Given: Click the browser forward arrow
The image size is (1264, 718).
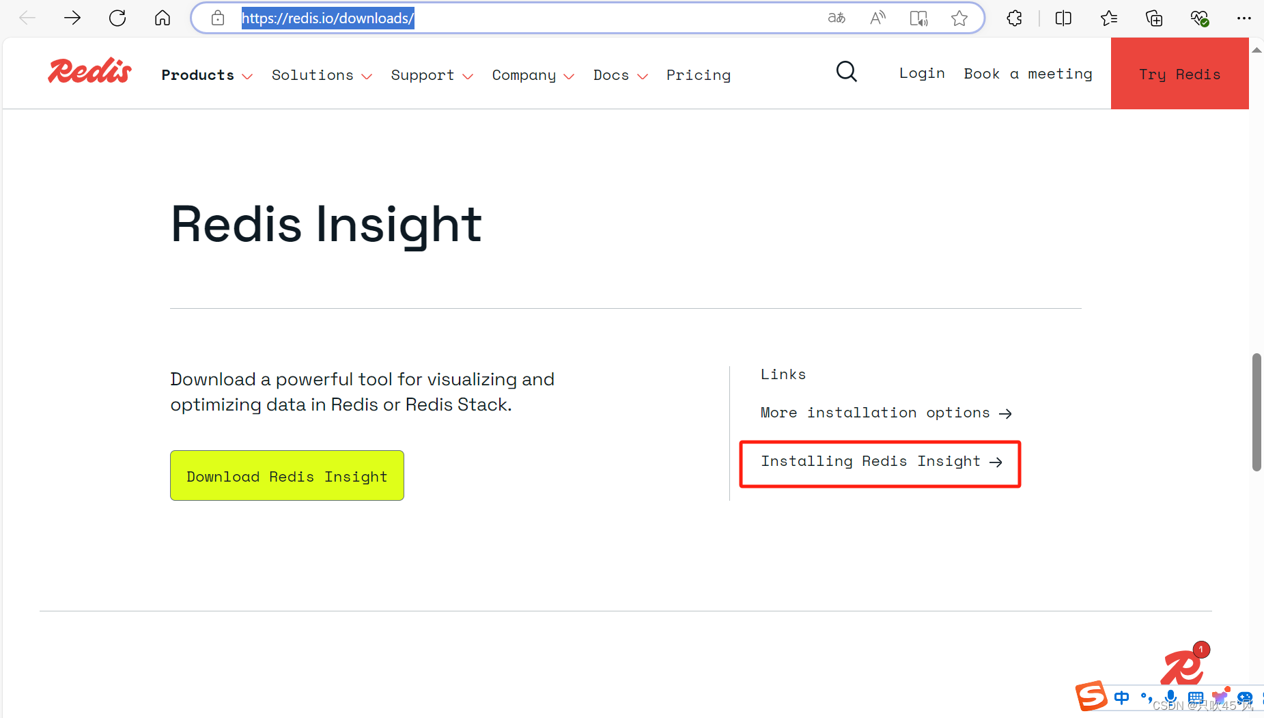Looking at the screenshot, I should [72, 18].
